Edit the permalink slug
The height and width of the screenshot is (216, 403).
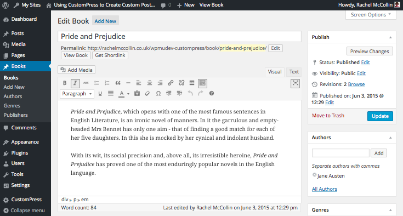pos(275,48)
